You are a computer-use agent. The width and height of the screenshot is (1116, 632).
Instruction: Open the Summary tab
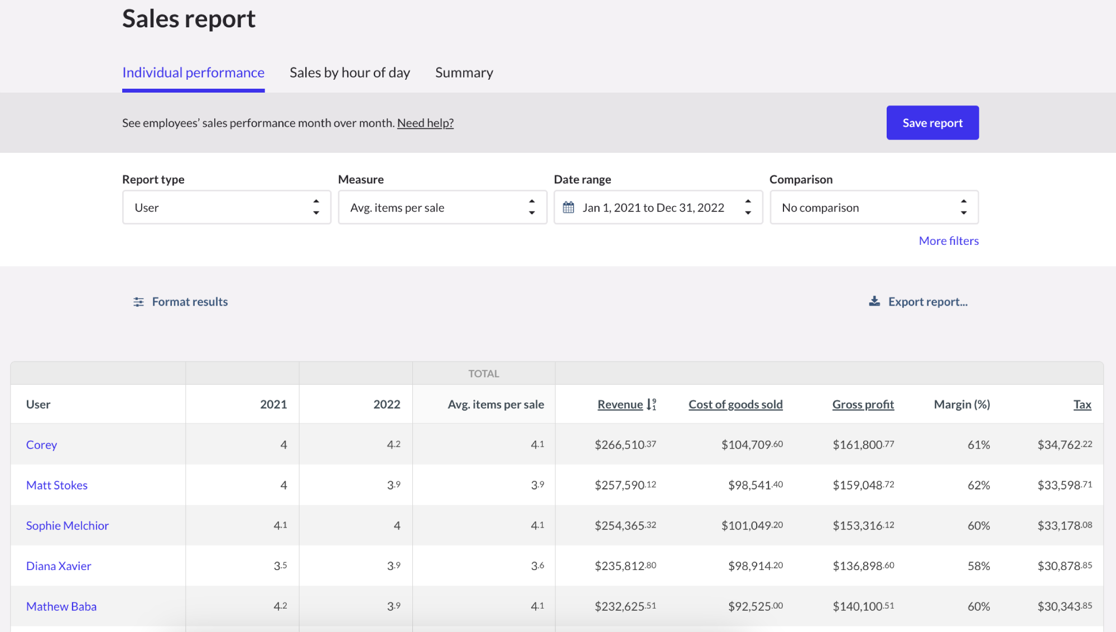click(464, 73)
